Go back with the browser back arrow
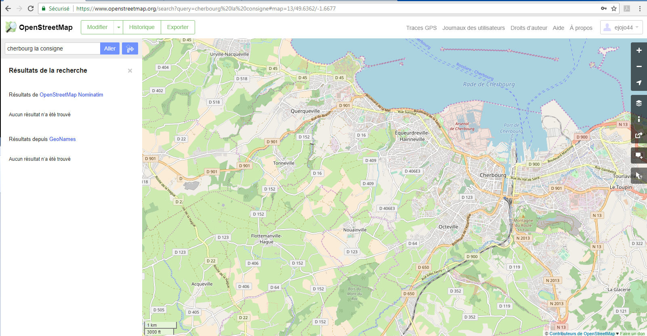The height and width of the screenshot is (336, 647). (x=8, y=8)
